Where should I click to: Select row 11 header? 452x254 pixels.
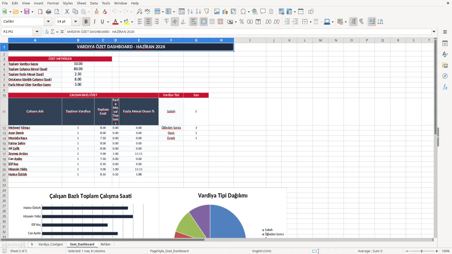pos(4,112)
